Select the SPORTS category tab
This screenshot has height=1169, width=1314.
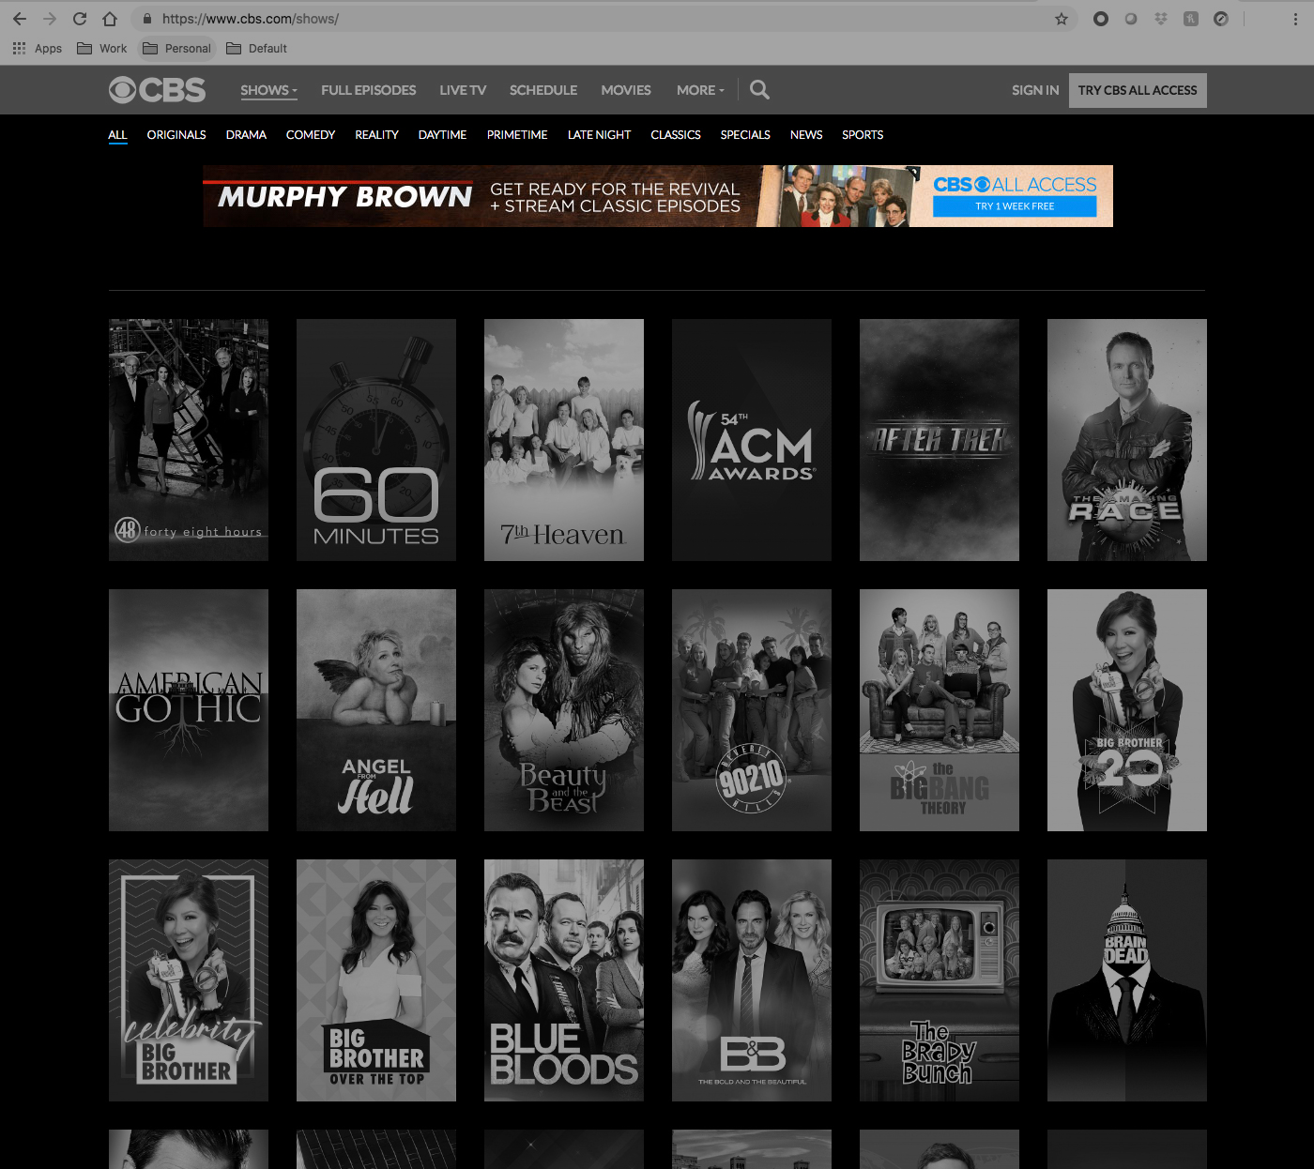(x=863, y=135)
